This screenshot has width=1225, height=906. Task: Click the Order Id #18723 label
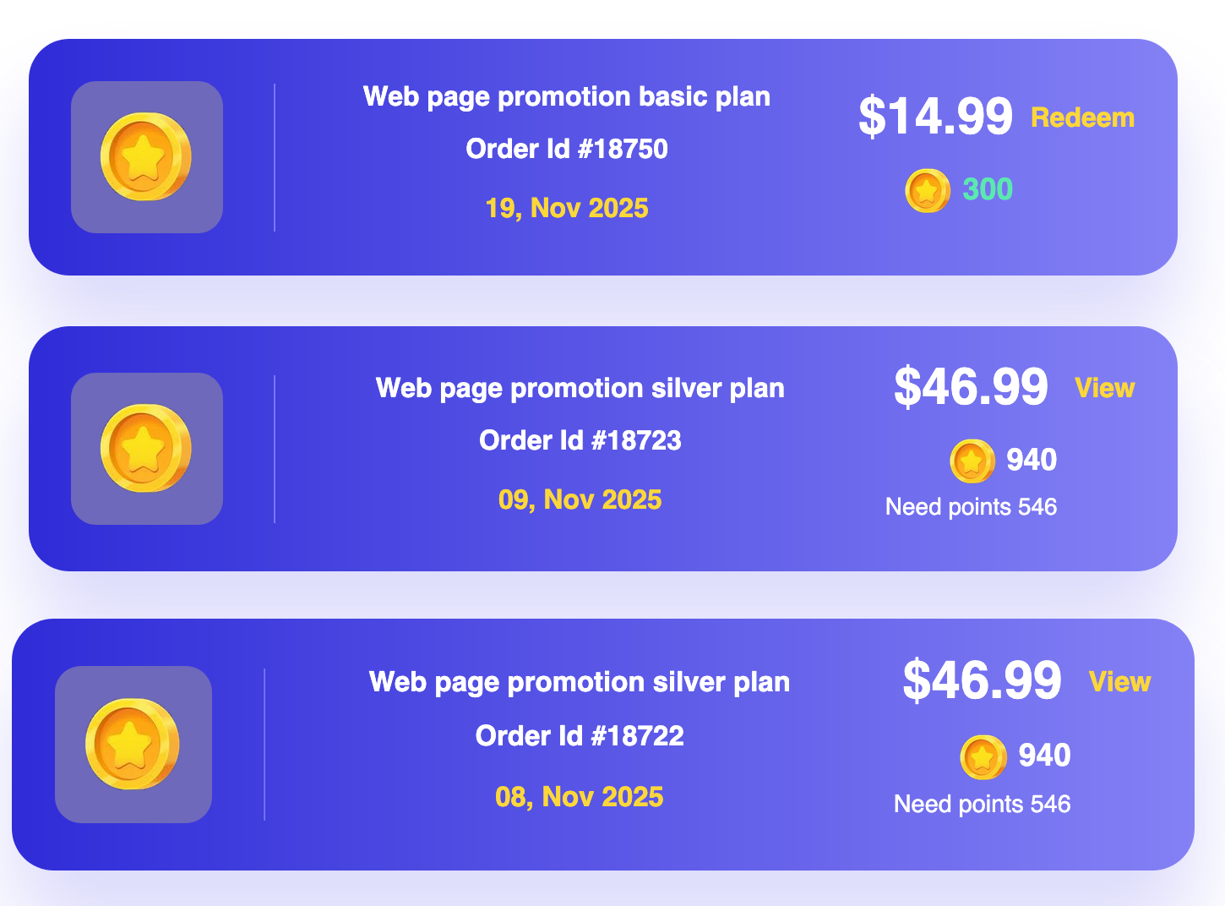[580, 440]
